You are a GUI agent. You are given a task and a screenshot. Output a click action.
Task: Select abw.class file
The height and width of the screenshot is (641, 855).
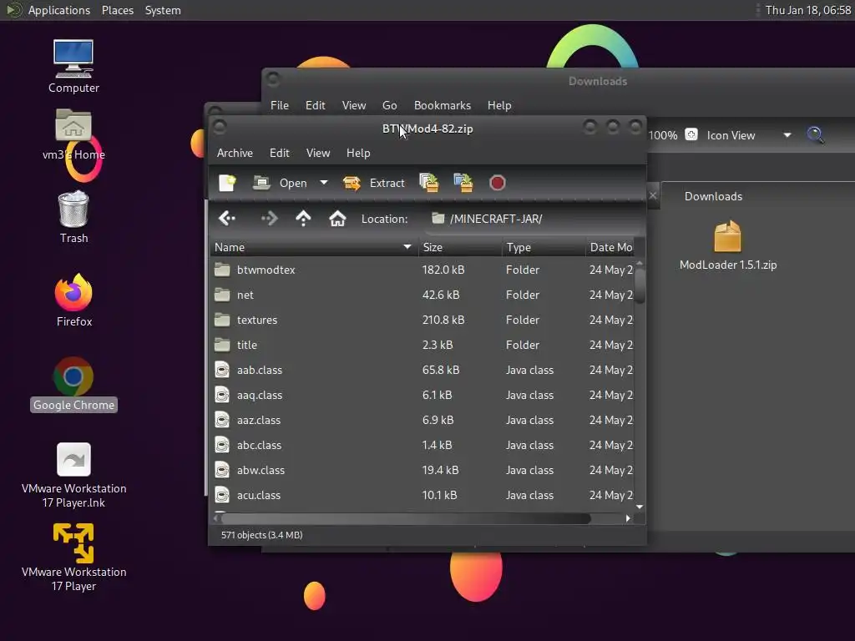coord(422,471)
